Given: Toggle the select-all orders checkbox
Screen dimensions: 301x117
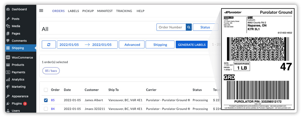Looking at the screenshot, I should pos(46,90).
